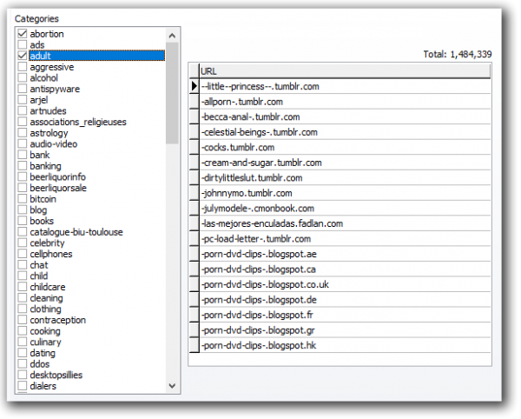
Task: Tick the child category checkbox
Action: pyautogui.click(x=23, y=276)
